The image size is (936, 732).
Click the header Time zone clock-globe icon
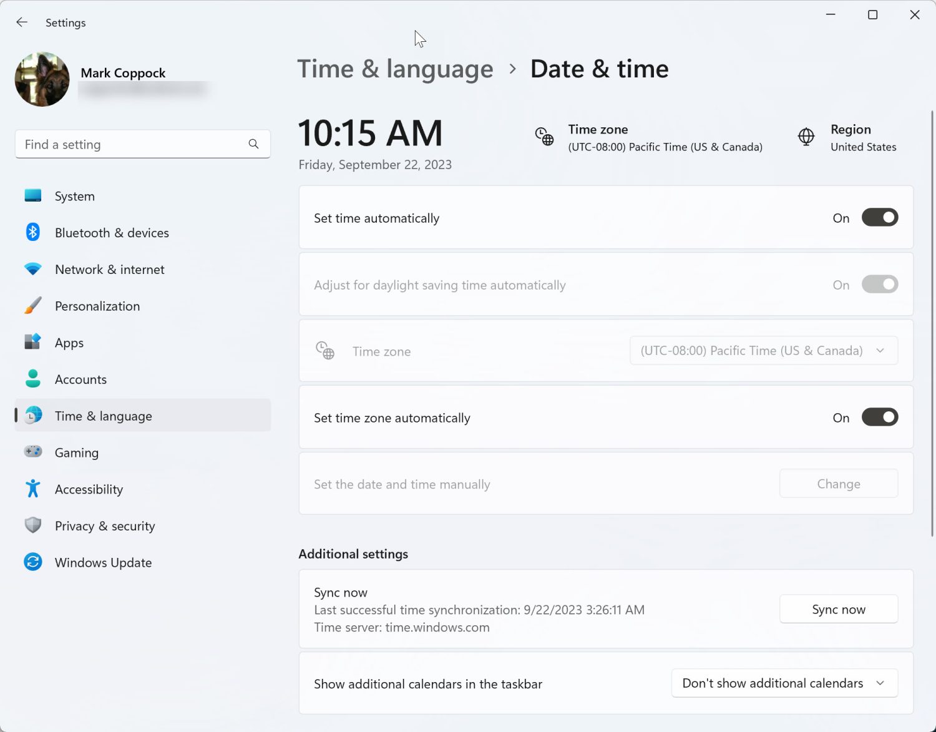tap(544, 136)
